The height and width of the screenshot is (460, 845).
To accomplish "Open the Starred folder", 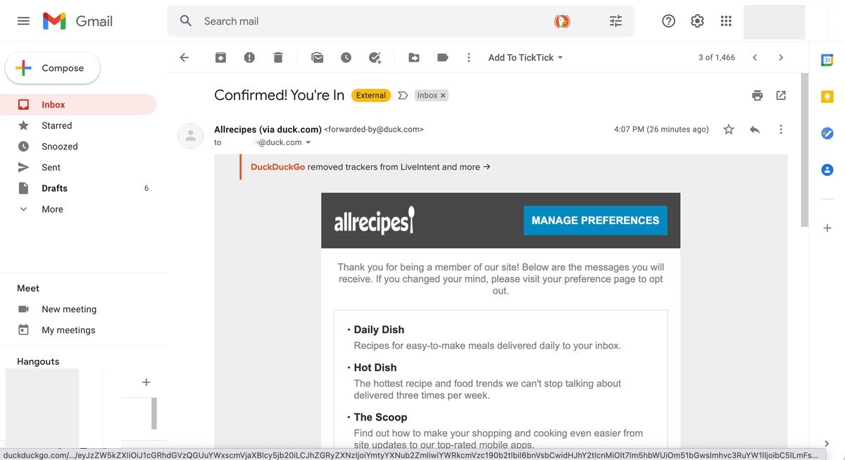I will point(56,125).
